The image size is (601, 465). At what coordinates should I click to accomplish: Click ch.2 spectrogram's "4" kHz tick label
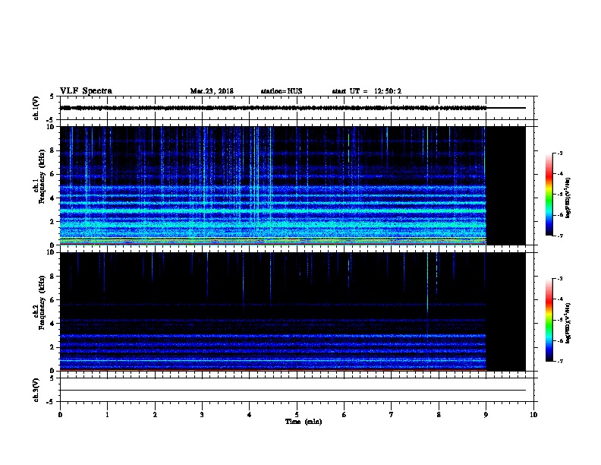click(x=52, y=324)
